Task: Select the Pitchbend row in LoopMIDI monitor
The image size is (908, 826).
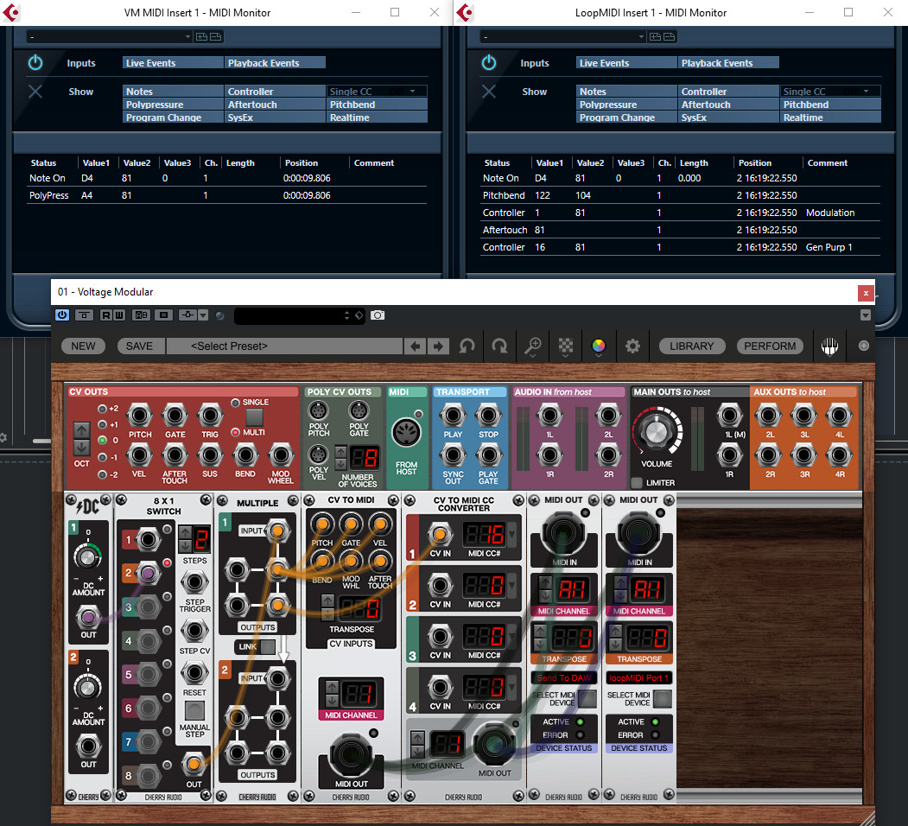Action: pos(681,195)
